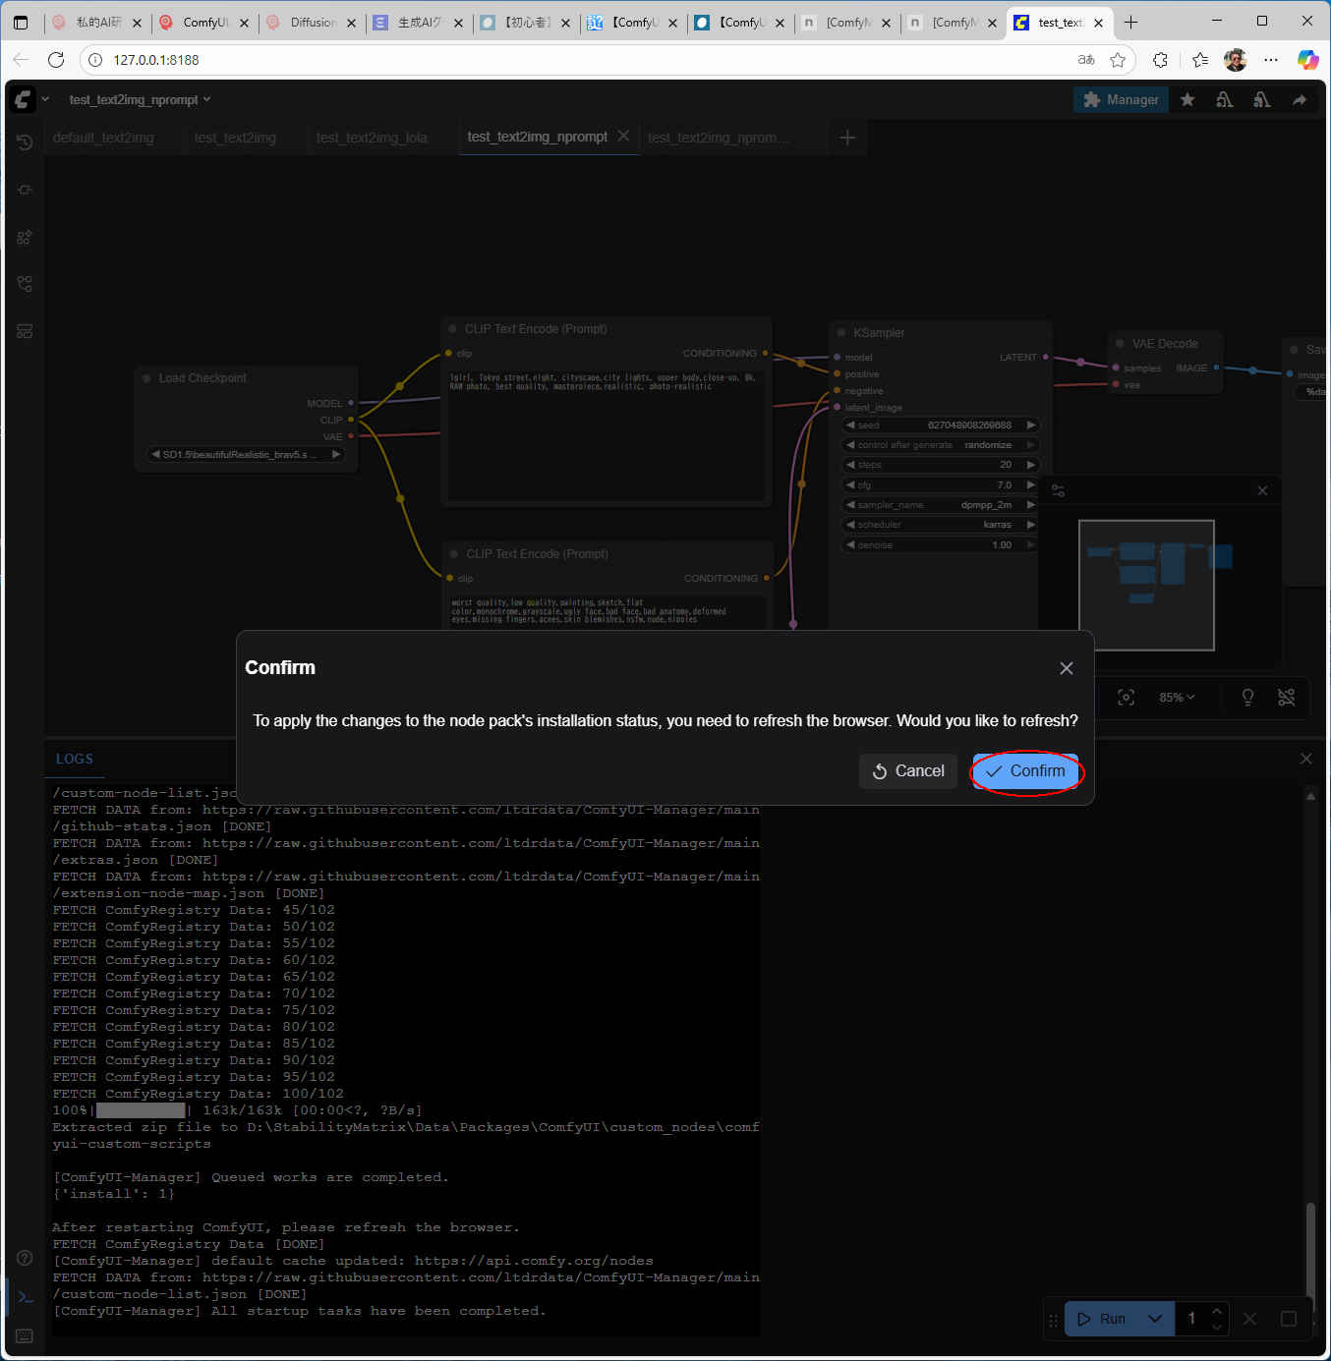Viewport: 1331px width, 1361px height.
Task: Click the Confirm button to refresh browser
Action: click(x=1025, y=771)
